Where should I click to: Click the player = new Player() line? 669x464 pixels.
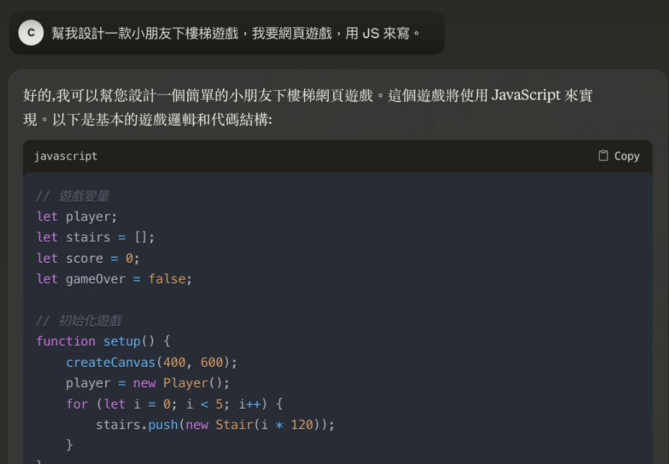click(x=147, y=383)
